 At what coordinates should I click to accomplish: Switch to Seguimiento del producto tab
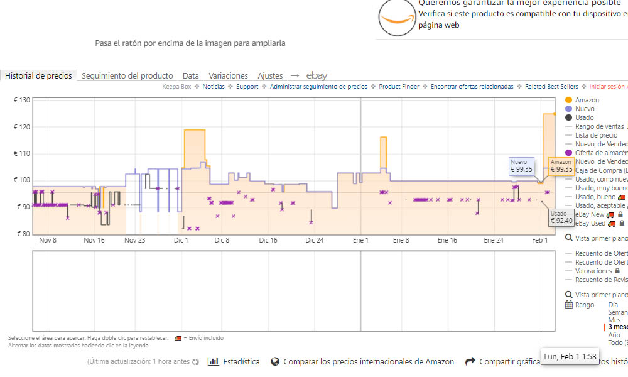tap(127, 76)
